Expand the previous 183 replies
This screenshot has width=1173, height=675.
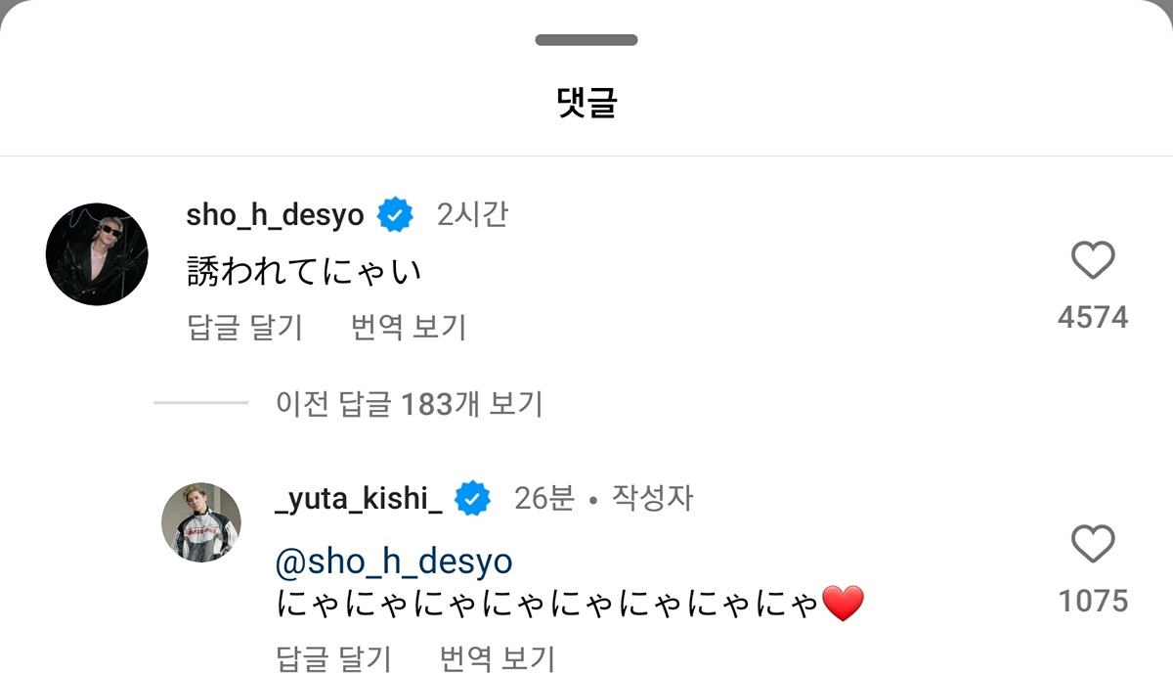(x=409, y=403)
